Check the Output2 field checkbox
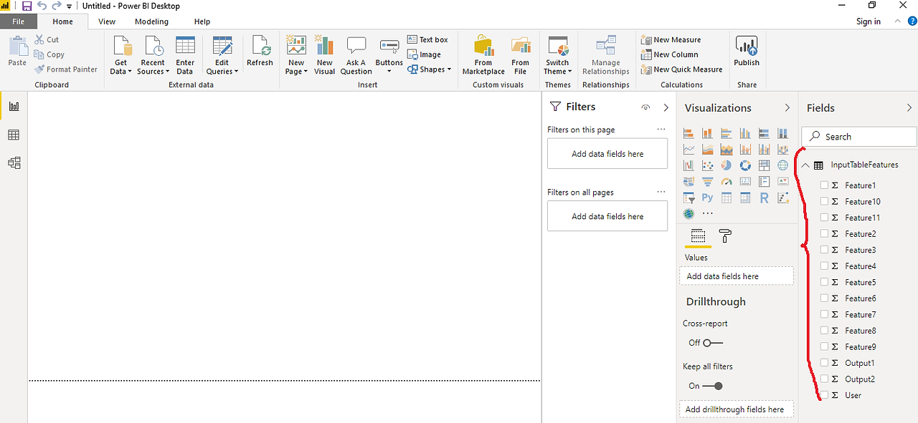This screenshot has height=423, width=918. (x=824, y=379)
